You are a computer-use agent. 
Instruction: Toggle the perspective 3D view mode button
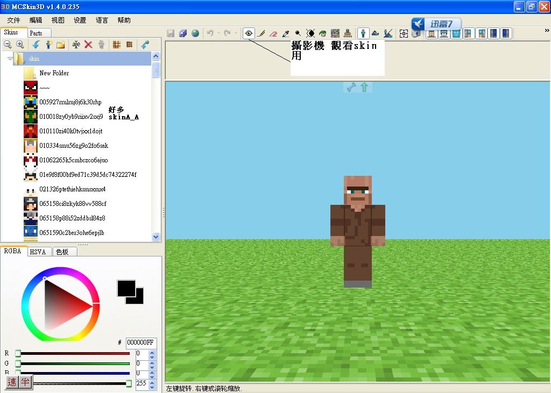coord(364,33)
